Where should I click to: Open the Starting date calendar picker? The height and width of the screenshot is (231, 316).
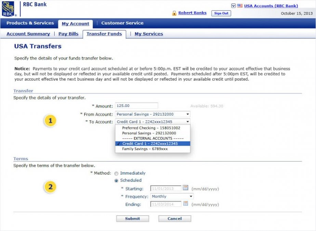click(x=185, y=188)
